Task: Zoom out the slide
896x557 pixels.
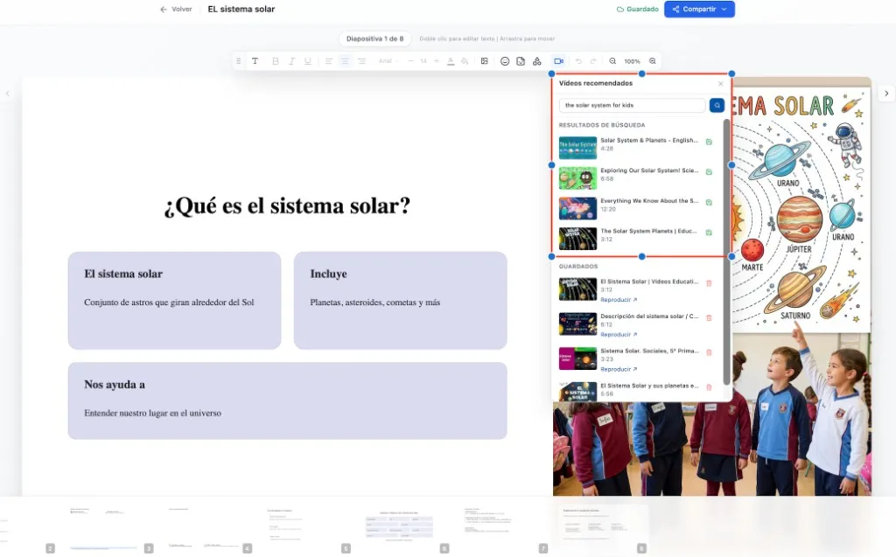Action: (612, 61)
